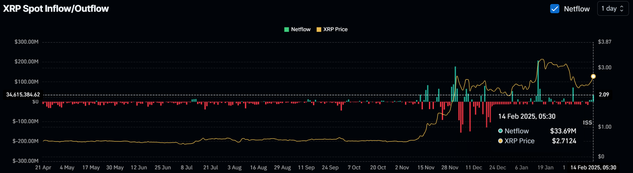This screenshot has width=633, height=173.
Task: Click the 20 Oct date label
Action: pos(378,168)
